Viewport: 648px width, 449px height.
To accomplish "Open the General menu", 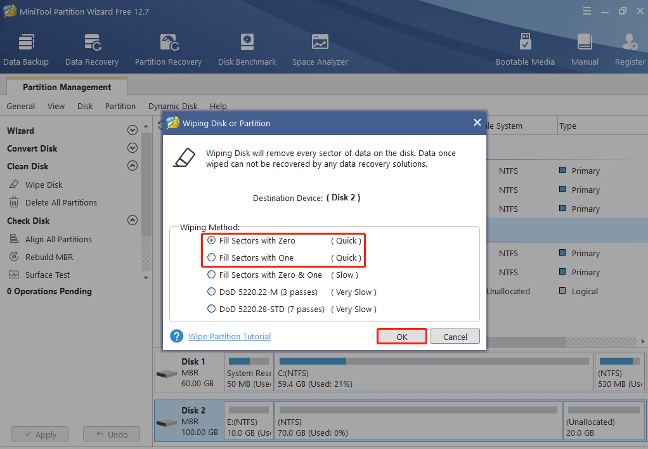I will [x=21, y=107].
